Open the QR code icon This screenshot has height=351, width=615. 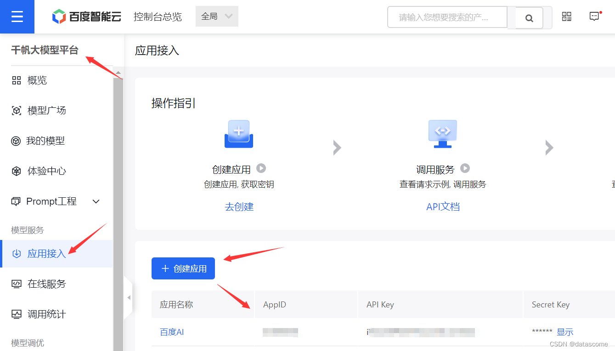click(567, 17)
